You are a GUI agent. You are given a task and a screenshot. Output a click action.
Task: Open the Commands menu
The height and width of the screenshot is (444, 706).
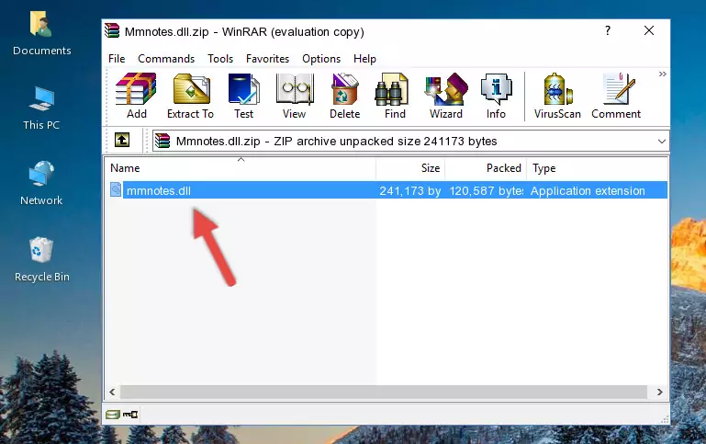(166, 59)
